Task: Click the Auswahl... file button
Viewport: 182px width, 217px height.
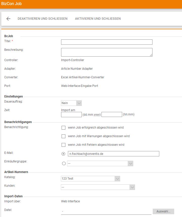Action: [163, 211]
